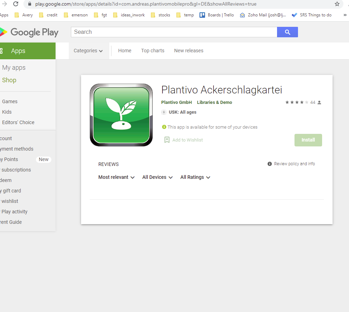This screenshot has width=349, height=312.
Task: Click the Google Play logo
Action: (x=29, y=32)
